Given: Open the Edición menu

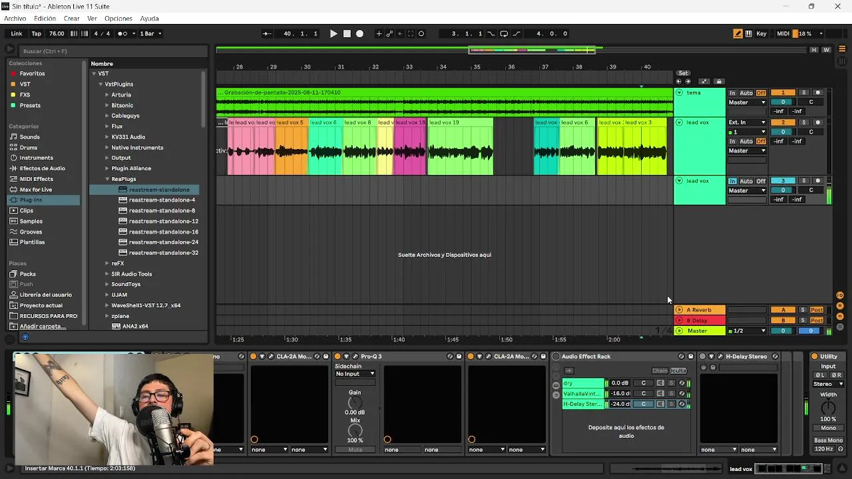Looking at the screenshot, I should click(45, 19).
